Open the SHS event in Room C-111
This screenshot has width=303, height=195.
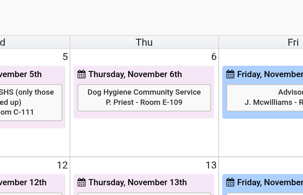coord(29,102)
